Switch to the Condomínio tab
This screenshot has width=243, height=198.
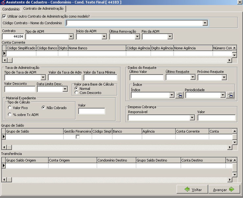pyautogui.click(x=11, y=9)
